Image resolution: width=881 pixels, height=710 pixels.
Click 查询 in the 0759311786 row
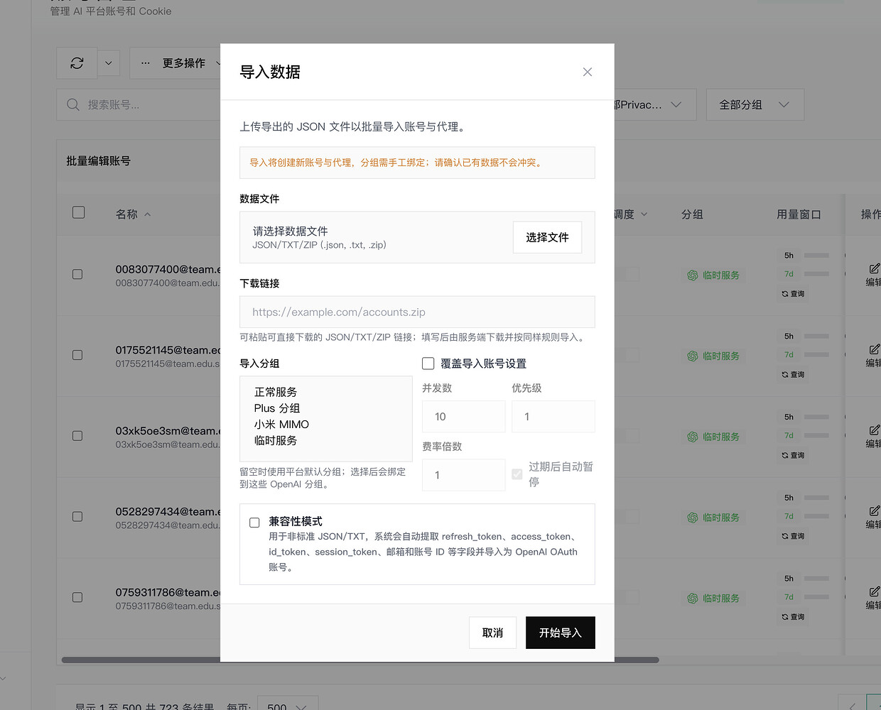tap(794, 617)
